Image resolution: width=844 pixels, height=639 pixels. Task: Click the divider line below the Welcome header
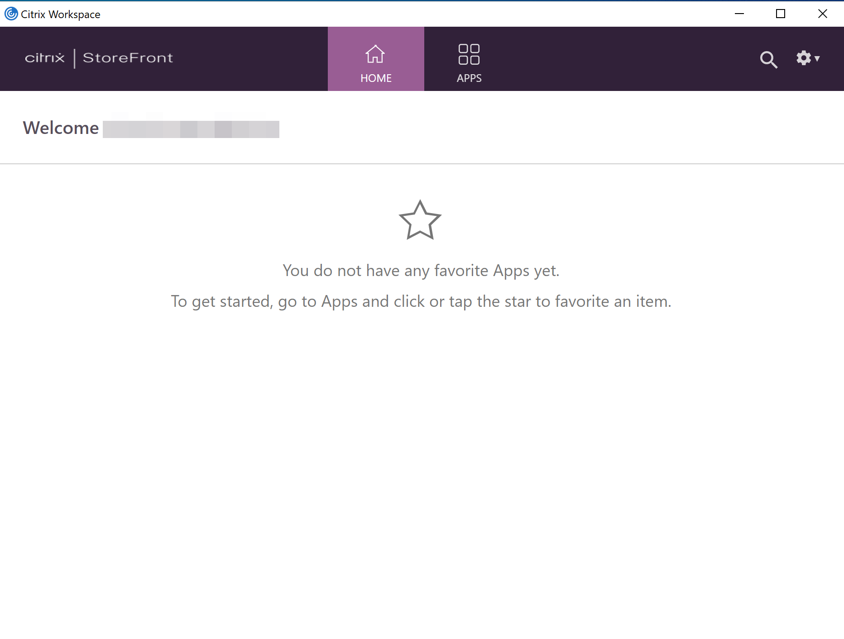(421, 164)
